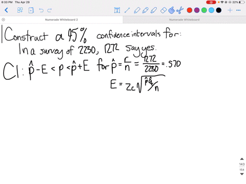246x184 pixels.
Task: Select the second pencil tool
Action: 145,10
